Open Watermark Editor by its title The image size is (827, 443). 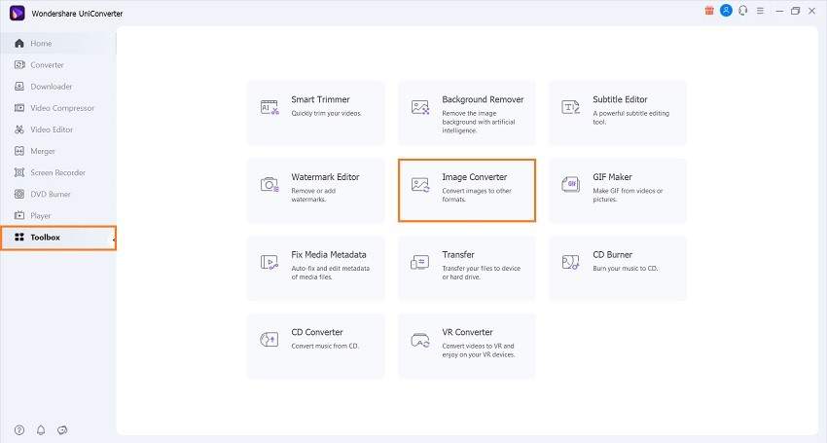pos(325,177)
